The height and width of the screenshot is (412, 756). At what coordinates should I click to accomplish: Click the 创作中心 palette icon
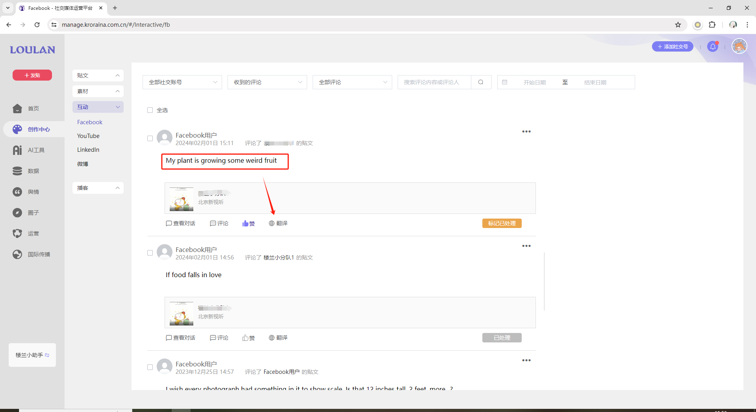(17, 129)
